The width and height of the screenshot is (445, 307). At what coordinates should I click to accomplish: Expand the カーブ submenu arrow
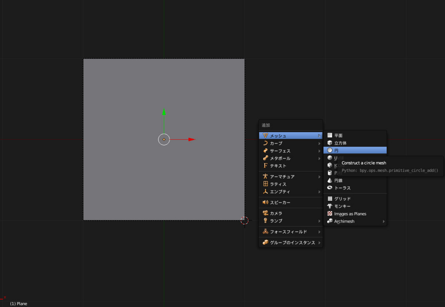coord(319,143)
